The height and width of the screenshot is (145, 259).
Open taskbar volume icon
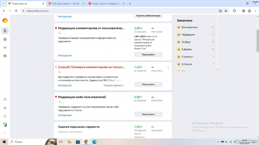[227, 142]
